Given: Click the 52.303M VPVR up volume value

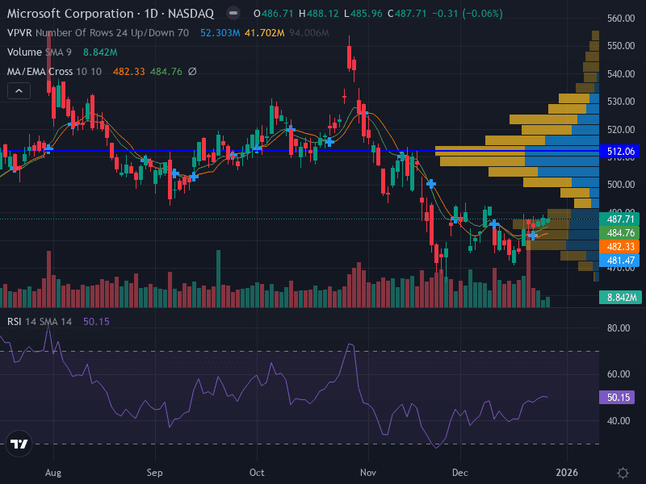Looking at the screenshot, I should 220,33.
